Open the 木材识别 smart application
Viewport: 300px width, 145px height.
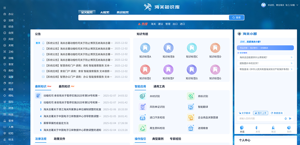pos(142,96)
